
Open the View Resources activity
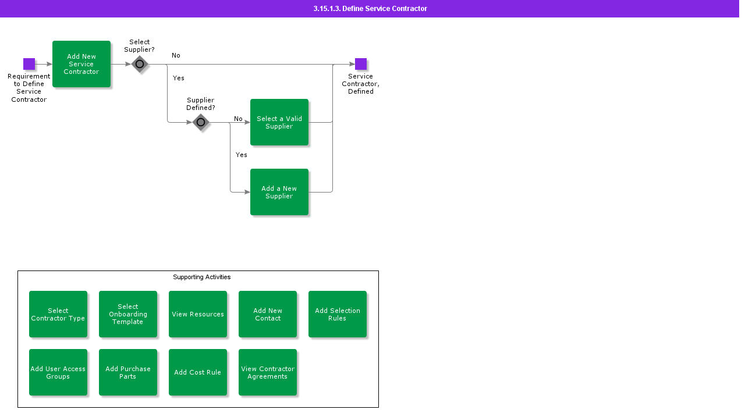pyautogui.click(x=198, y=314)
